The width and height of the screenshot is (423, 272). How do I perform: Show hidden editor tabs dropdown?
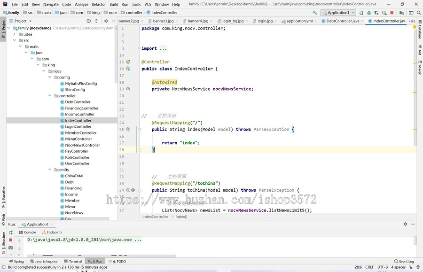412,21
